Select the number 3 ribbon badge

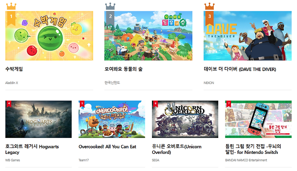(x=209, y=18)
